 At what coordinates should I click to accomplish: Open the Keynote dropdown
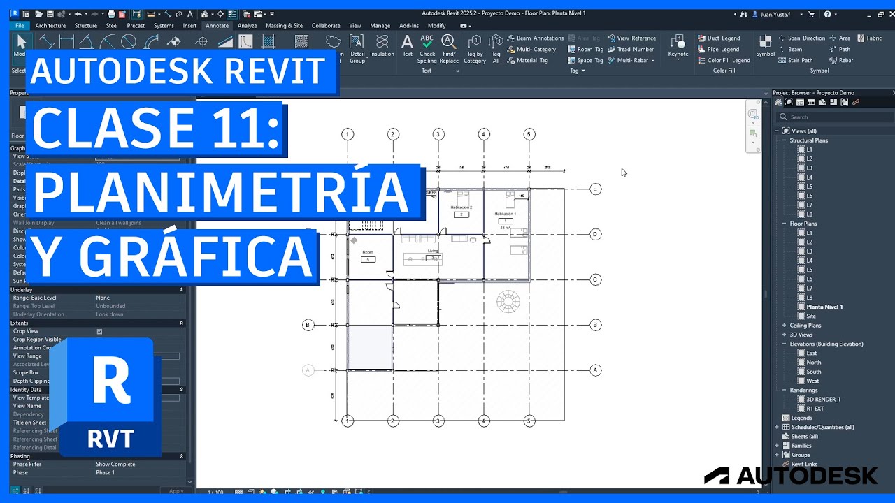[678, 59]
